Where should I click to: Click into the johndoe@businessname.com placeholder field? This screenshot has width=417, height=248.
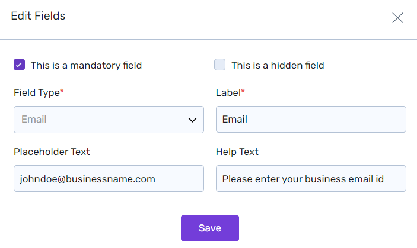pos(109,179)
